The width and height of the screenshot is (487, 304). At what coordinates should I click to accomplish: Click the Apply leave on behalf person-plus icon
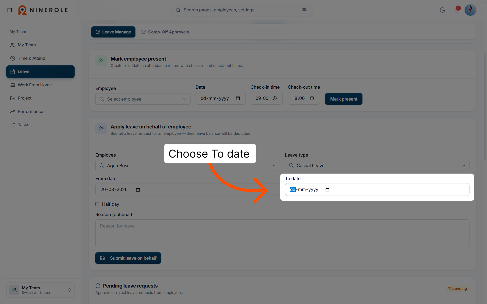[x=101, y=129]
